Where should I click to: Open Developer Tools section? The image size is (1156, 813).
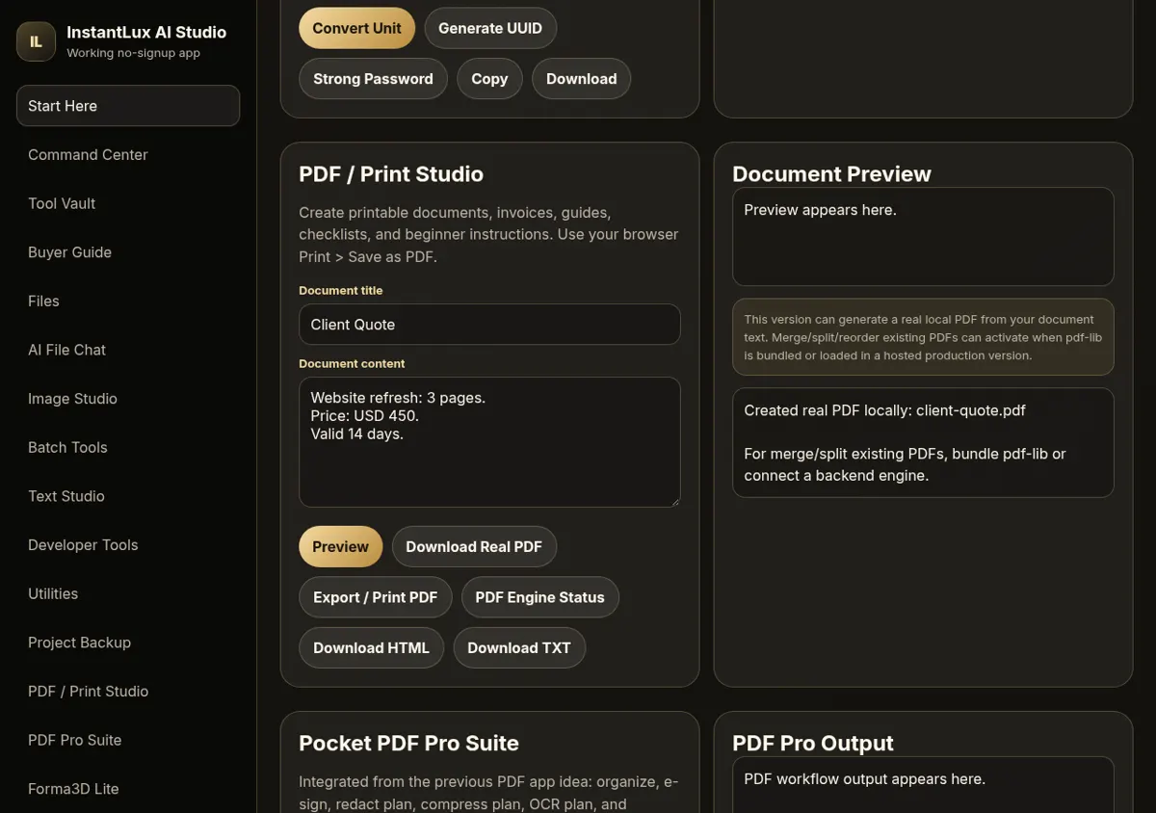128,545
